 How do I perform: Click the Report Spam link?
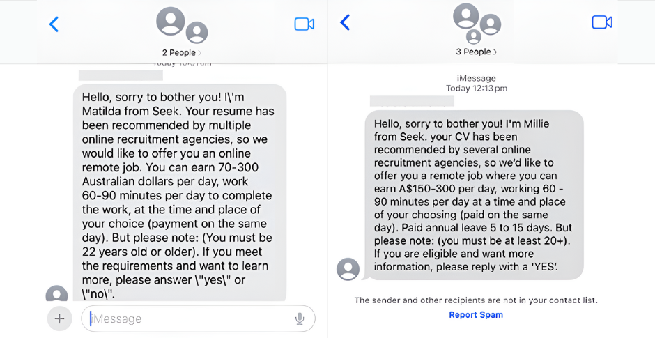point(476,315)
